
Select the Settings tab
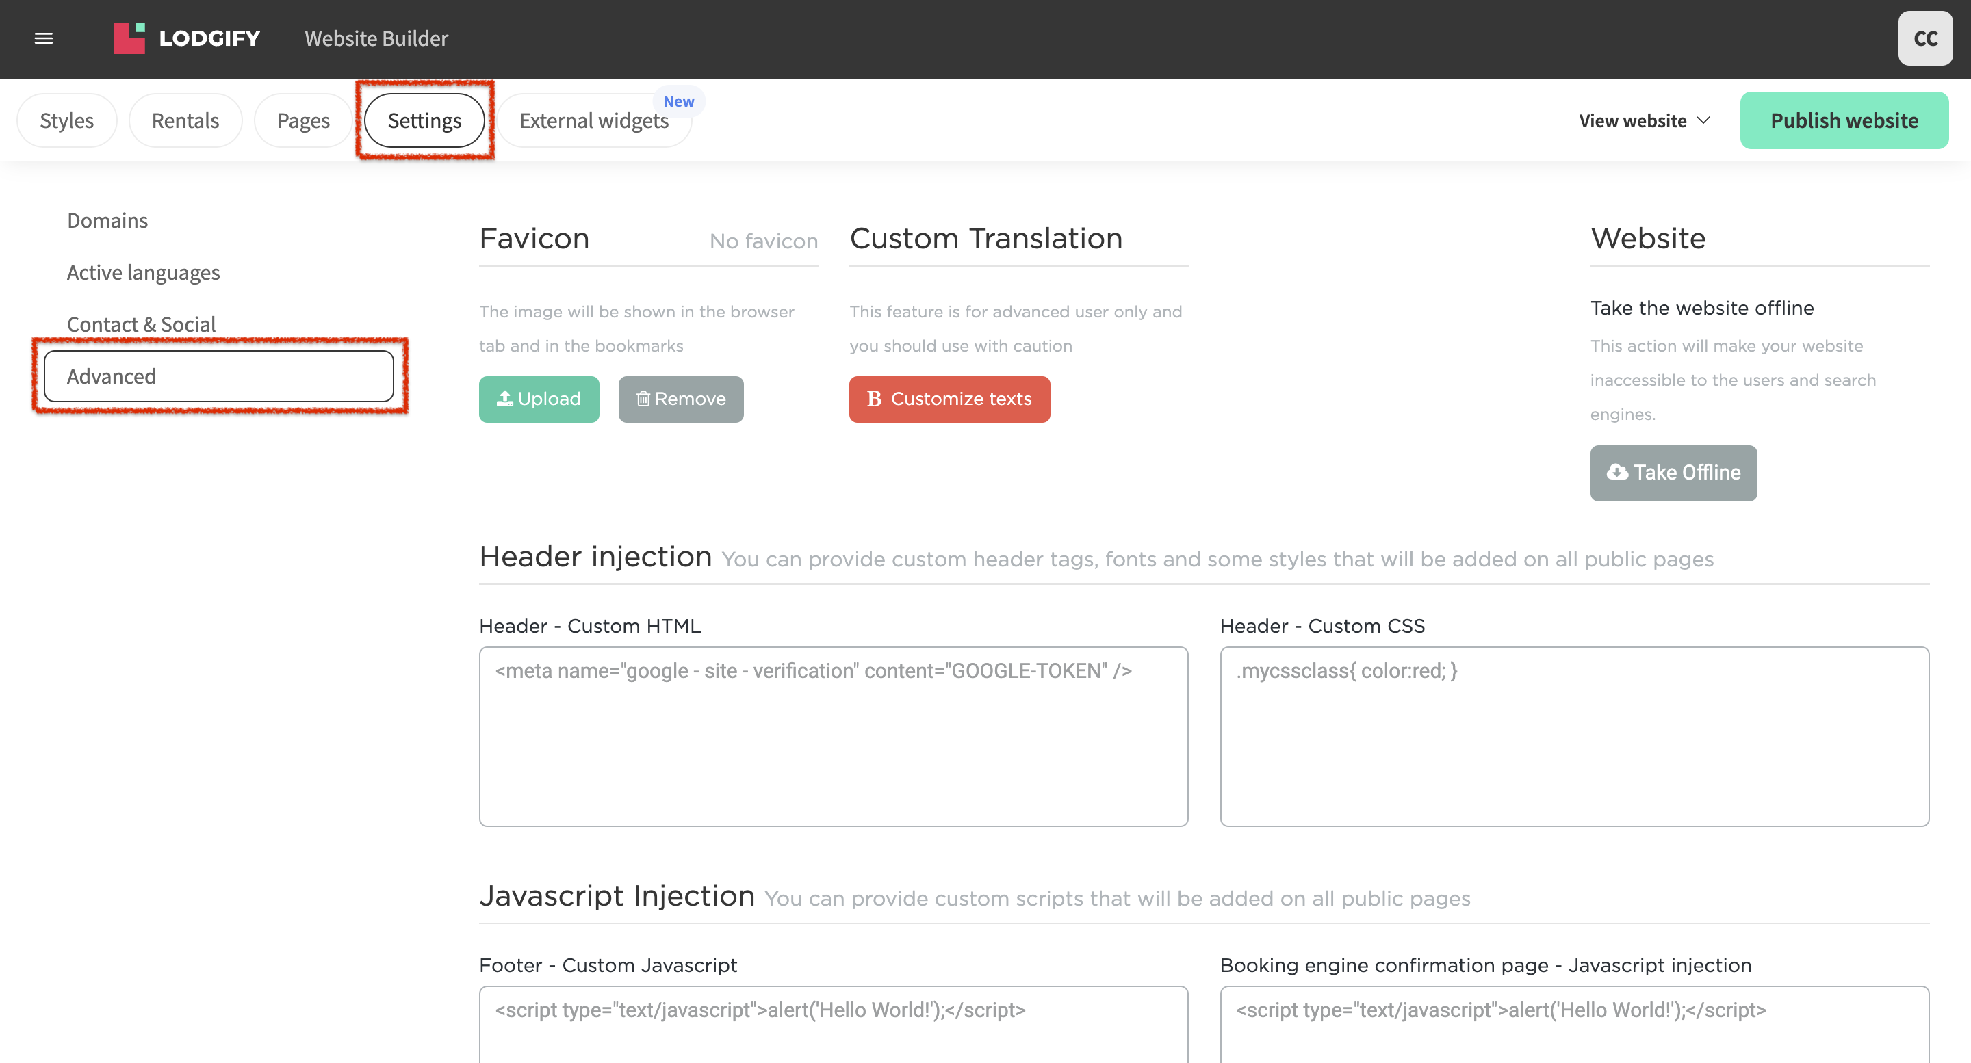(424, 121)
